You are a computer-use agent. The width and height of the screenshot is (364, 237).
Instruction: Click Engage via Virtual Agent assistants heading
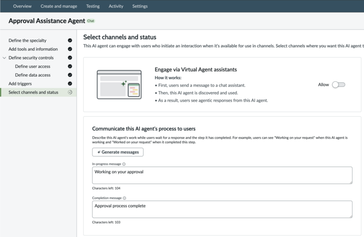click(x=196, y=70)
